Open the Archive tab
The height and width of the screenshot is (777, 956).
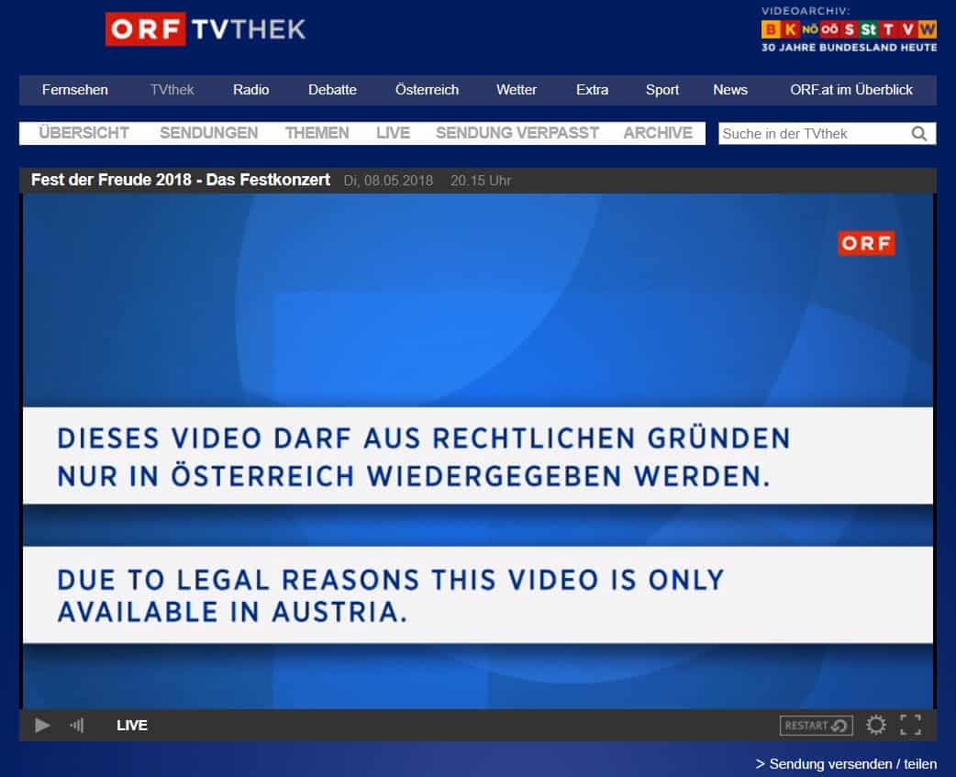pos(658,133)
